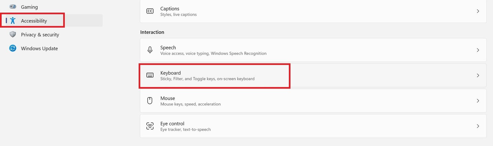Go to Windows Update section

click(39, 48)
